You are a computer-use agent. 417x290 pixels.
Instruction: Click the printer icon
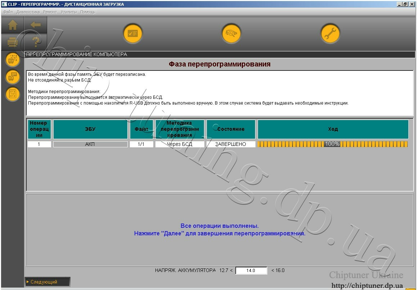[13, 42]
